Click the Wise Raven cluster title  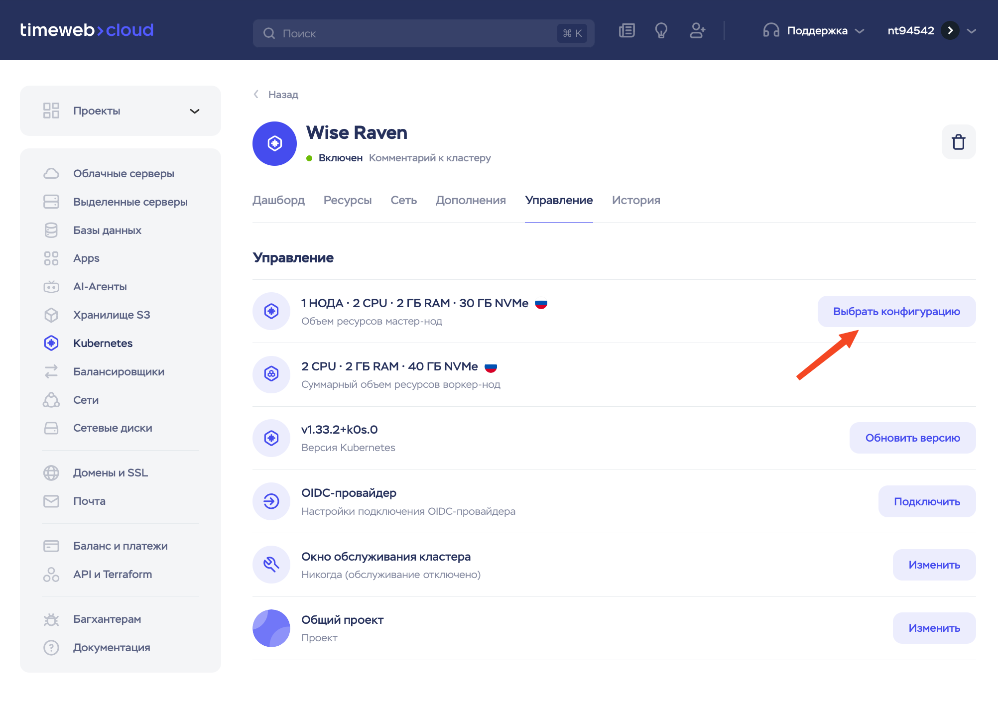(357, 132)
